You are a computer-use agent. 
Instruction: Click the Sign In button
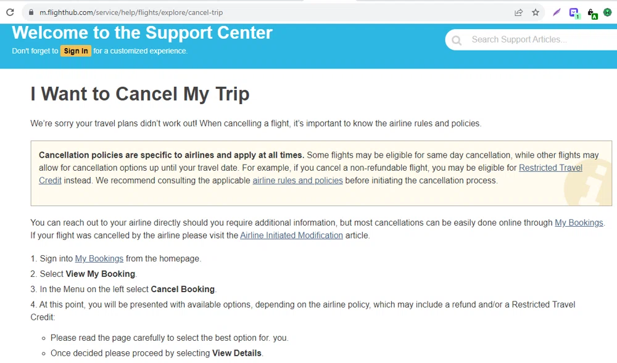click(x=75, y=51)
